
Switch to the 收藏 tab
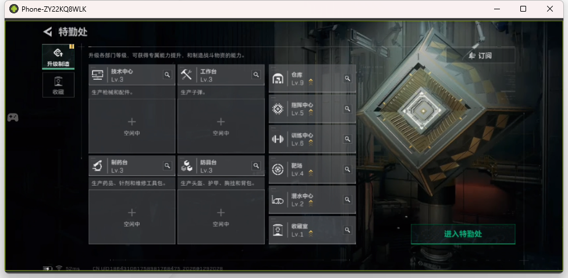point(58,85)
